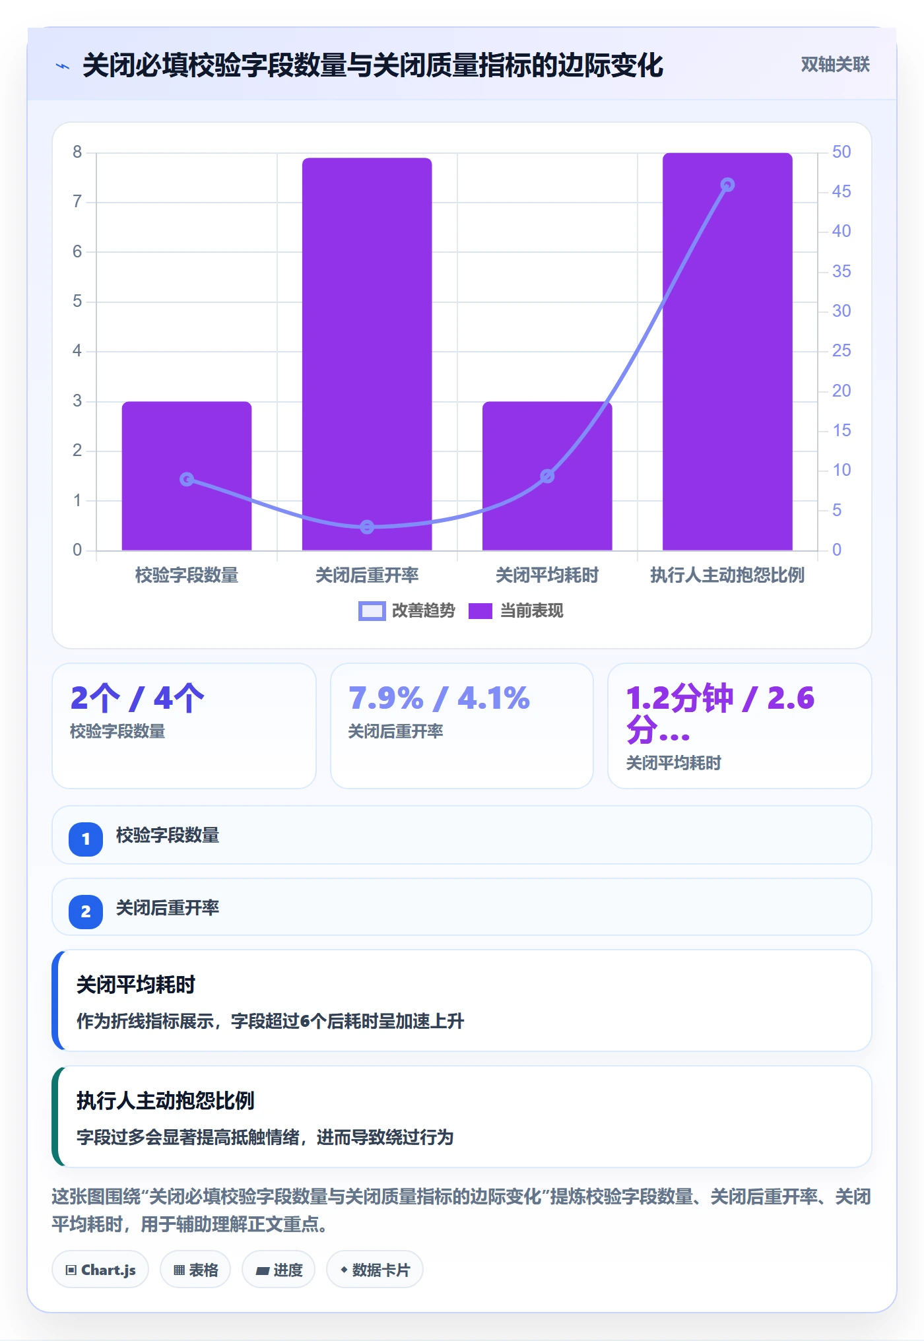
Task: Click the 执行人主动抱怨比例 bar in the chart
Action: 727,352
